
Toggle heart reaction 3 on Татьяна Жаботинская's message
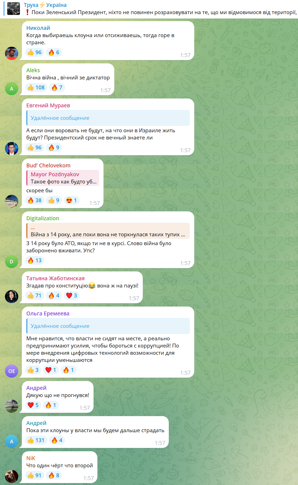72,295
